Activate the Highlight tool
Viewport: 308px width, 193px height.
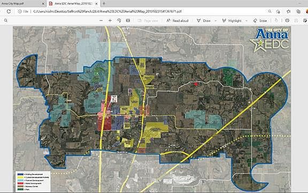(232, 20)
